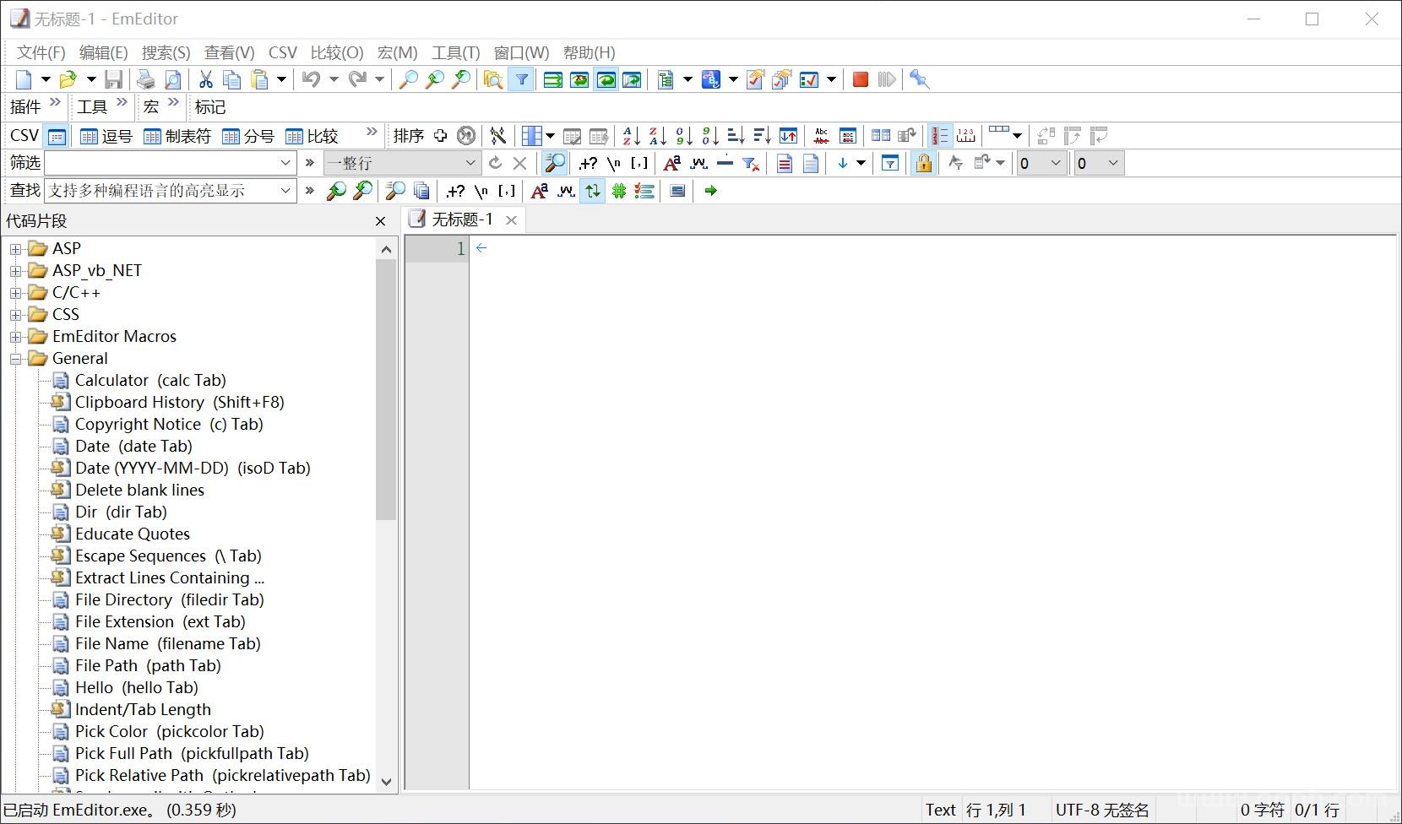This screenshot has height=824, width=1402.
Task: Click the red Stop macro square
Action: point(860,79)
